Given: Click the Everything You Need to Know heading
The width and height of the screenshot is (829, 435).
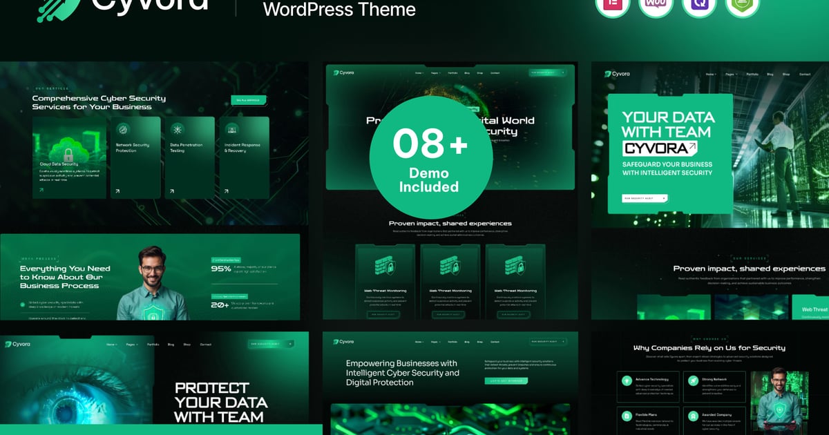Looking at the screenshot, I should (65, 277).
